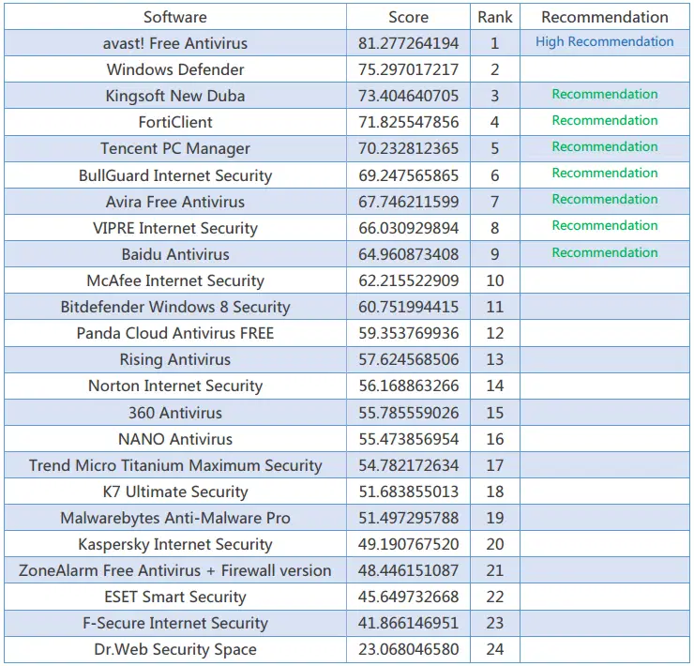Screen dimensions: 694x666
Task: Select McAfee Internet Security cell
Action: pyautogui.click(x=175, y=280)
